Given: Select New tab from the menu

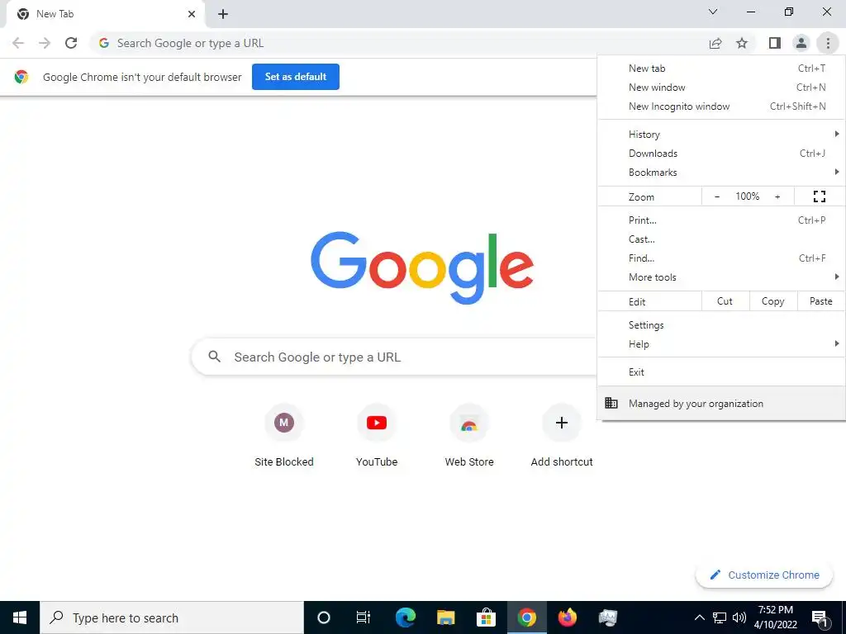Looking at the screenshot, I should pos(722,69).
